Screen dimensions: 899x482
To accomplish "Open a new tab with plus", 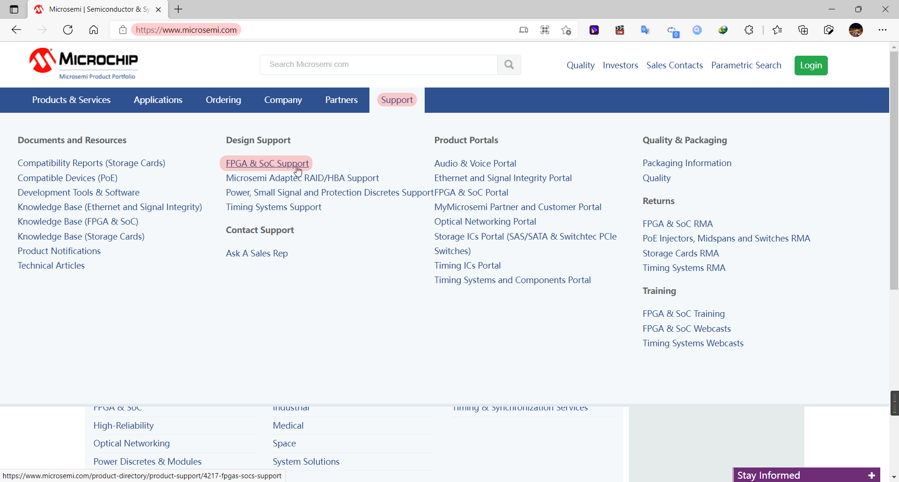I will 178,9.
